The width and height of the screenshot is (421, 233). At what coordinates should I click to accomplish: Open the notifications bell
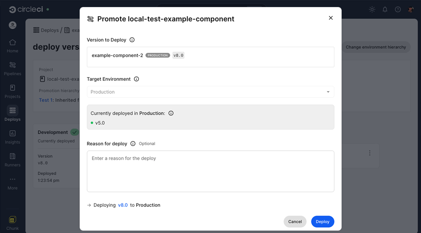[385, 9]
